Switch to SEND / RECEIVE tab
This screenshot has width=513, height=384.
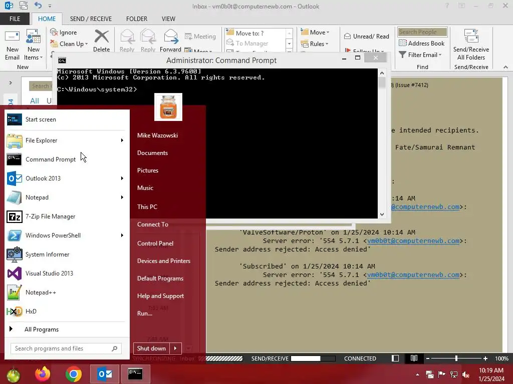(x=91, y=18)
